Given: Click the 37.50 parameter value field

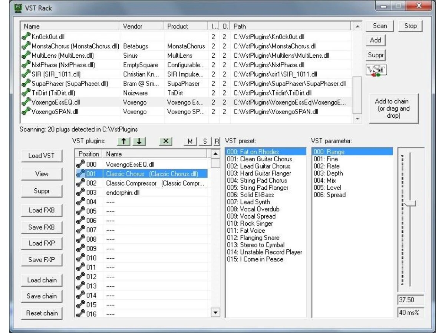Looking at the screenshot, I should point(411,300).
